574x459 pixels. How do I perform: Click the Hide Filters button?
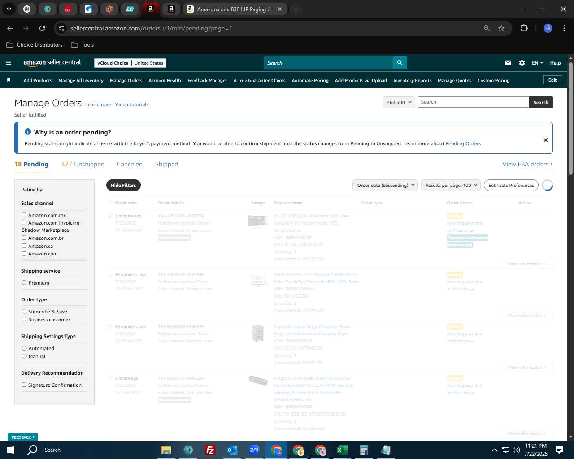point(123,185)
